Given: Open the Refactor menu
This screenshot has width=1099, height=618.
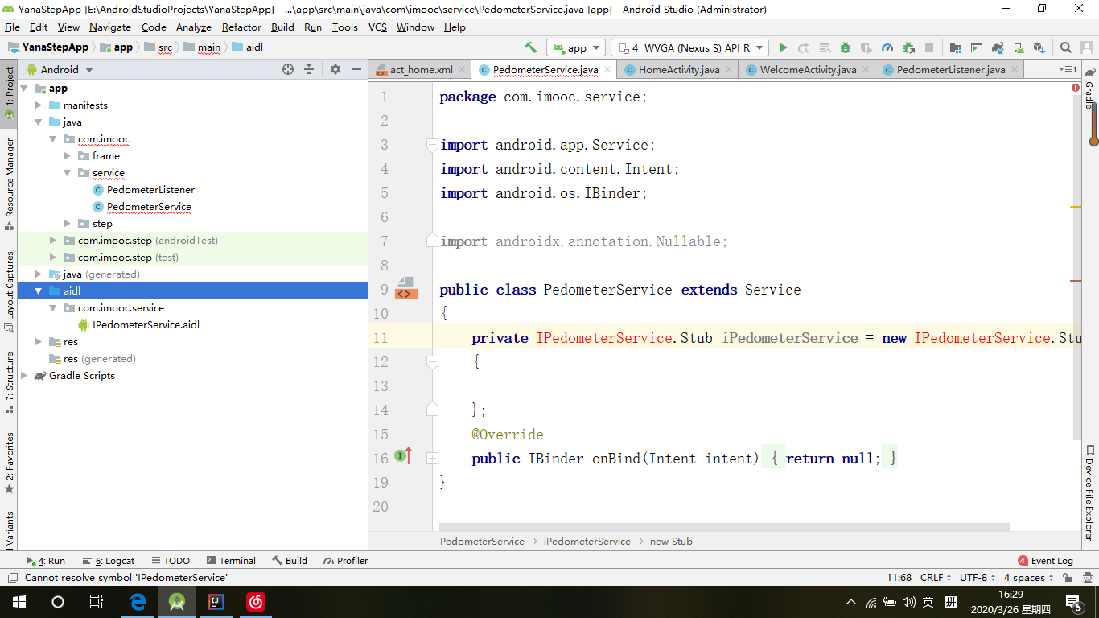Looking at the screenshot, I should pyautogui.click(x=241, y=27).
